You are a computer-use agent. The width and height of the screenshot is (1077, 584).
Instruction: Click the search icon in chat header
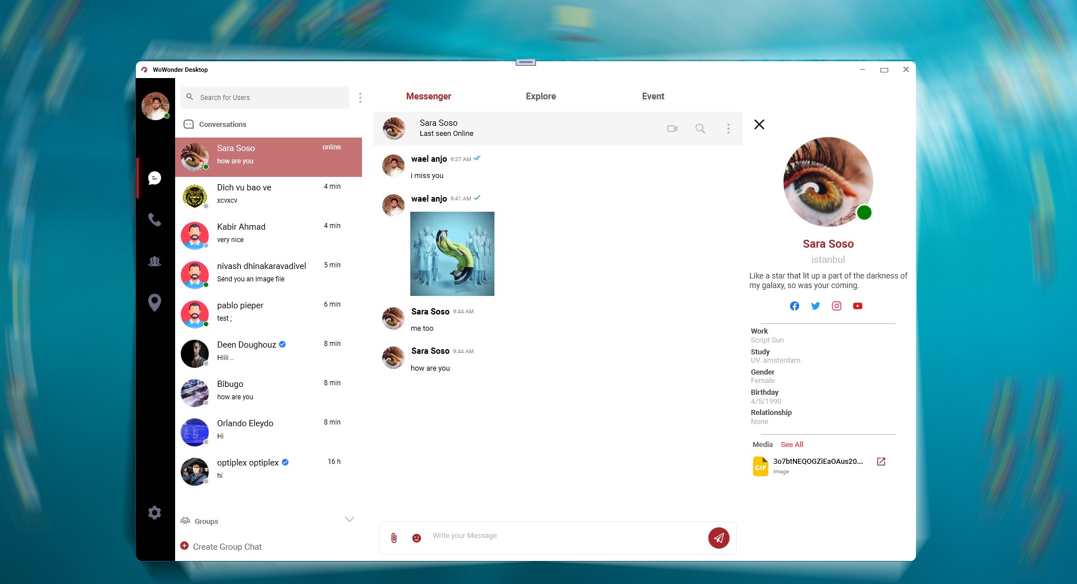(x=700, y=129)
